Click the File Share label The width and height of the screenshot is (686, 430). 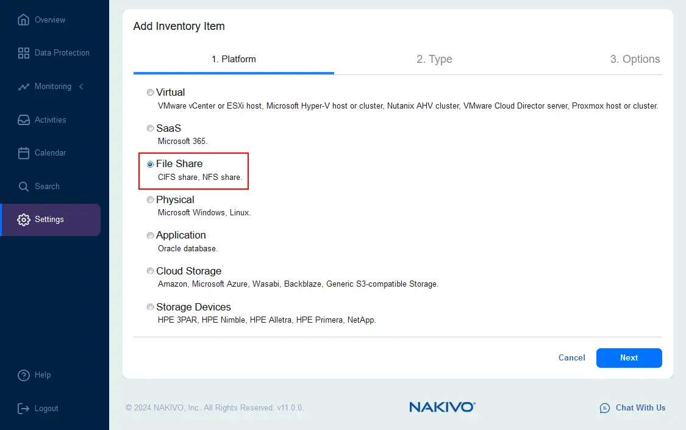179,163
